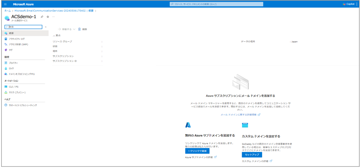Open the ellipsis more options next to ACSdemo-1
The width and height of the screenshot is (360, 168).
(x=53, y=17)
